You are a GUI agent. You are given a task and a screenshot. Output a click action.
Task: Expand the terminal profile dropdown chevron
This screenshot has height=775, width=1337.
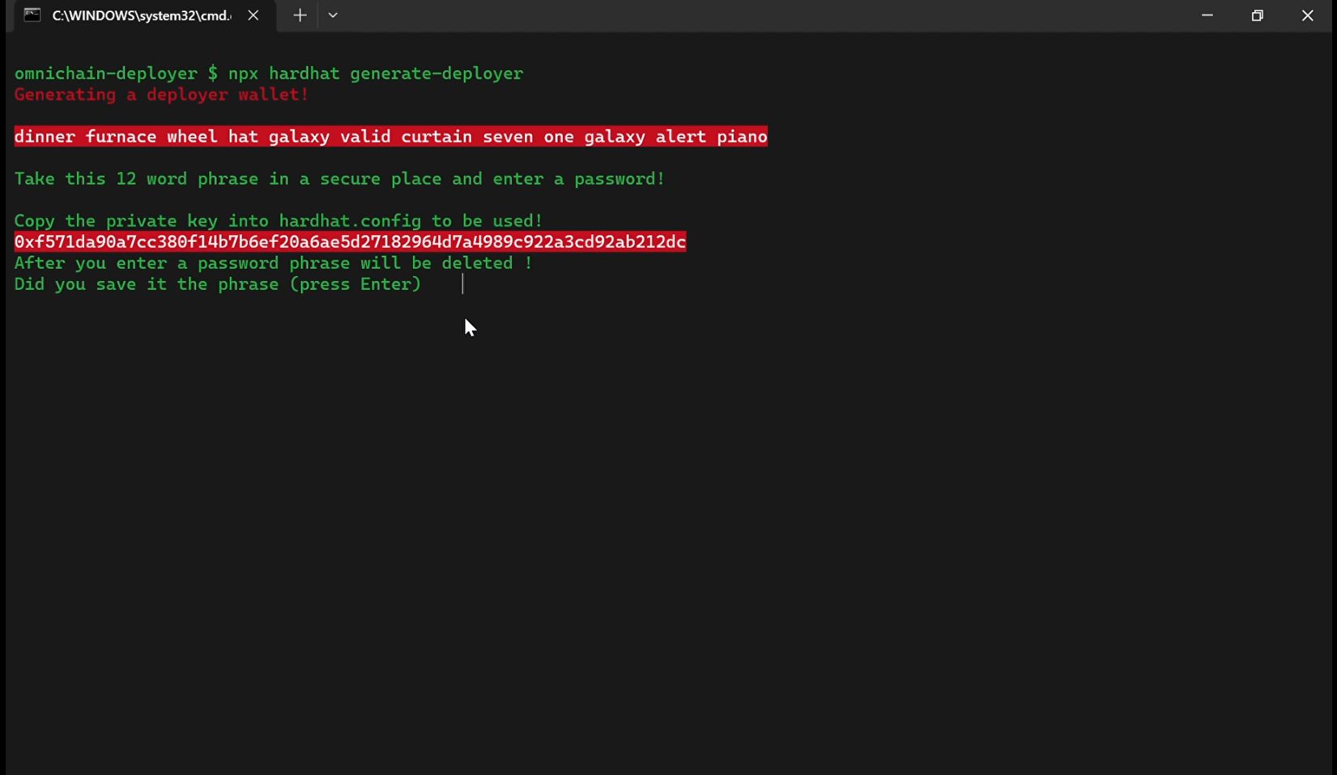(x=333, y=15)
